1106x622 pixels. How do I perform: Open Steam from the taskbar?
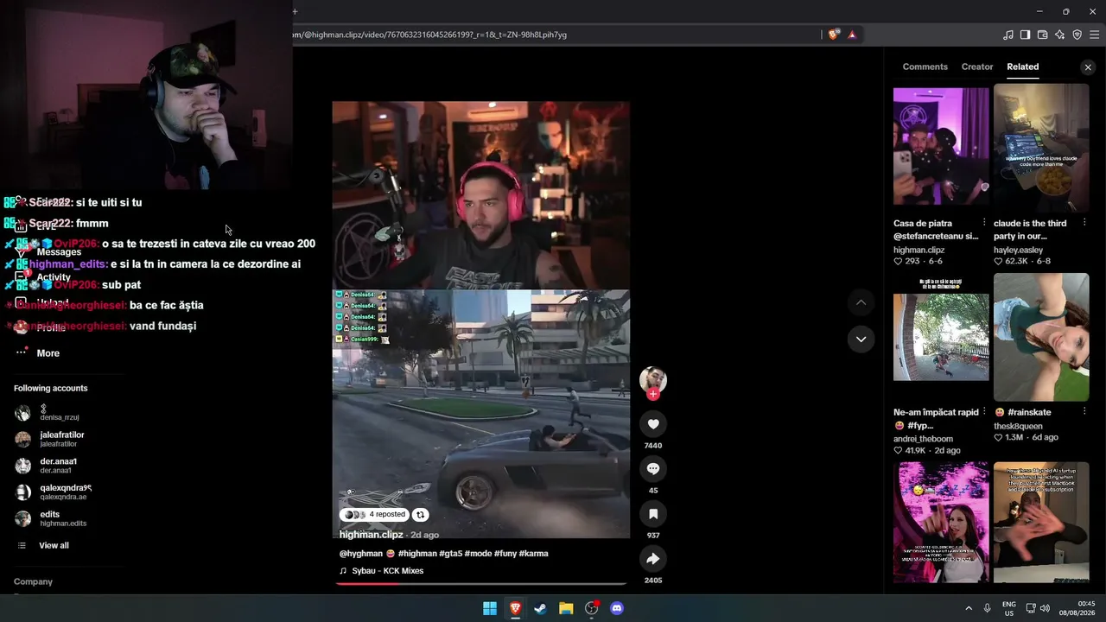[540, 608]
